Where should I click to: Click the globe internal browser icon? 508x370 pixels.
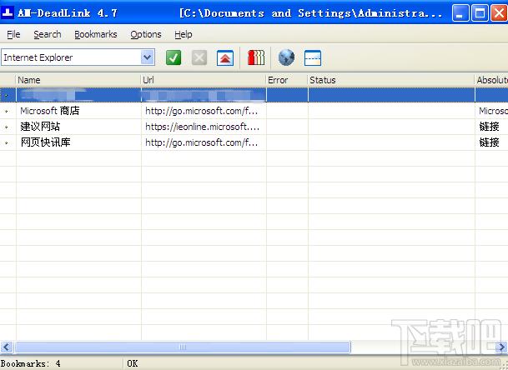[x=286, y=58]
